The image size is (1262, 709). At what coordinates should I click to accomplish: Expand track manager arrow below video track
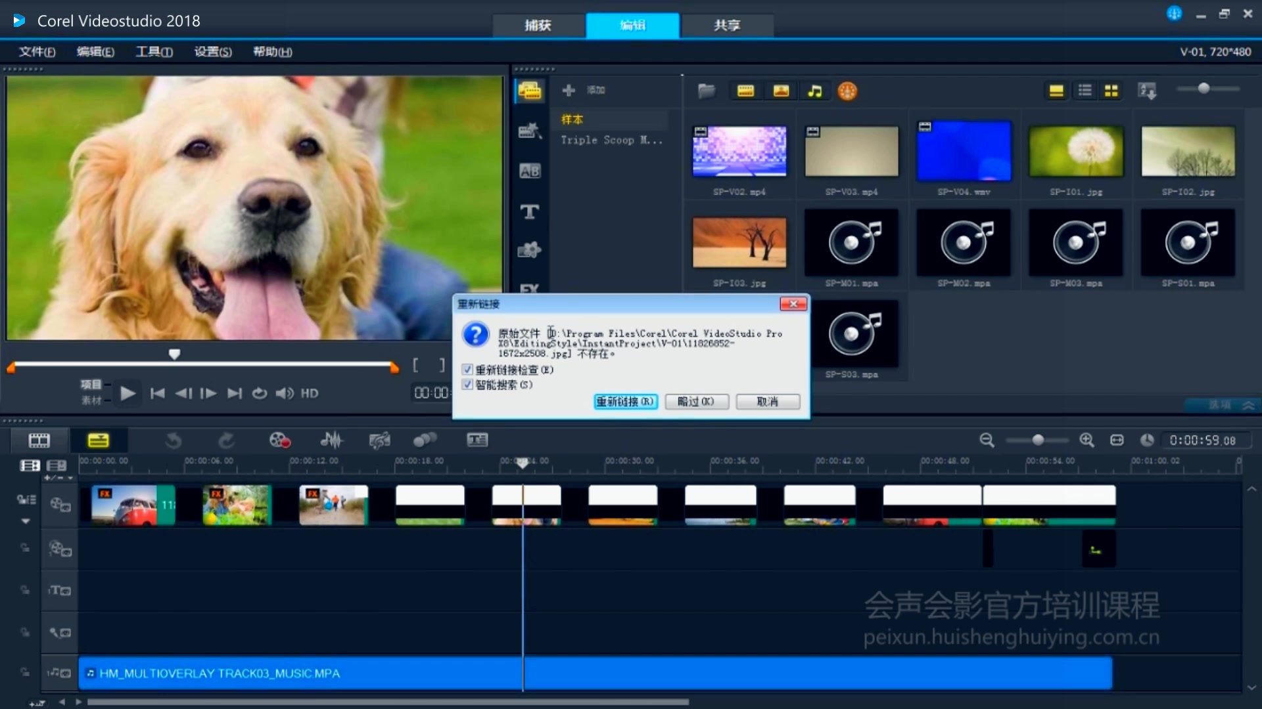tap(26, 521)
